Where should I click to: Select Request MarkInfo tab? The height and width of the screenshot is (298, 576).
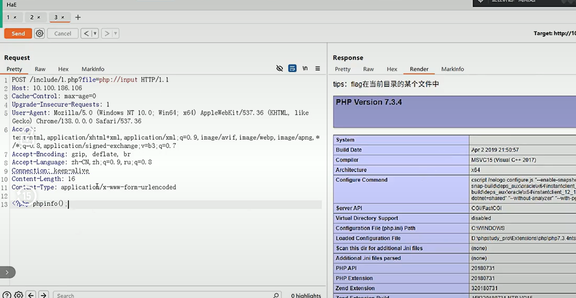click(x=93, y=69)
